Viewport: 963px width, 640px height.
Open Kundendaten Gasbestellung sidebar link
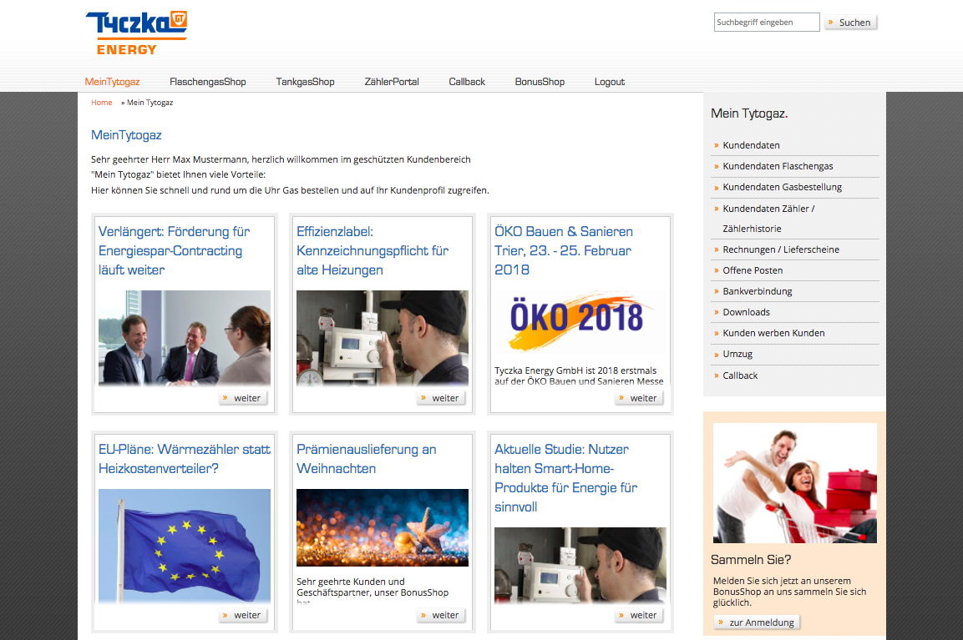click(782, 187)
